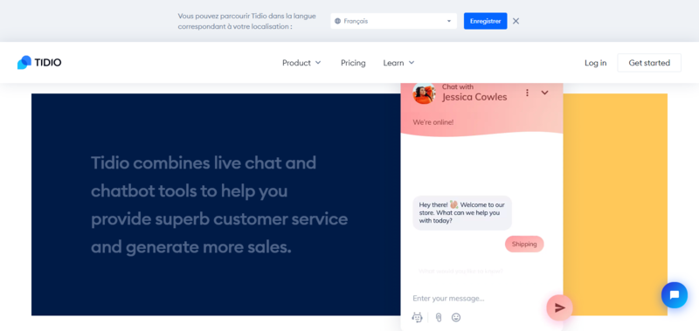Expand the Learn menu
The image size is (699, 331).
pos(399,63)
